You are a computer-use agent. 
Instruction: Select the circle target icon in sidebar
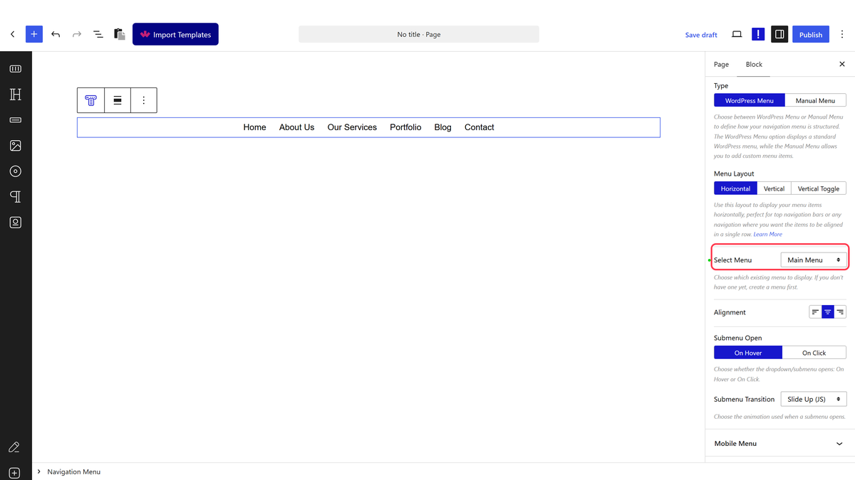pos(16,171)
